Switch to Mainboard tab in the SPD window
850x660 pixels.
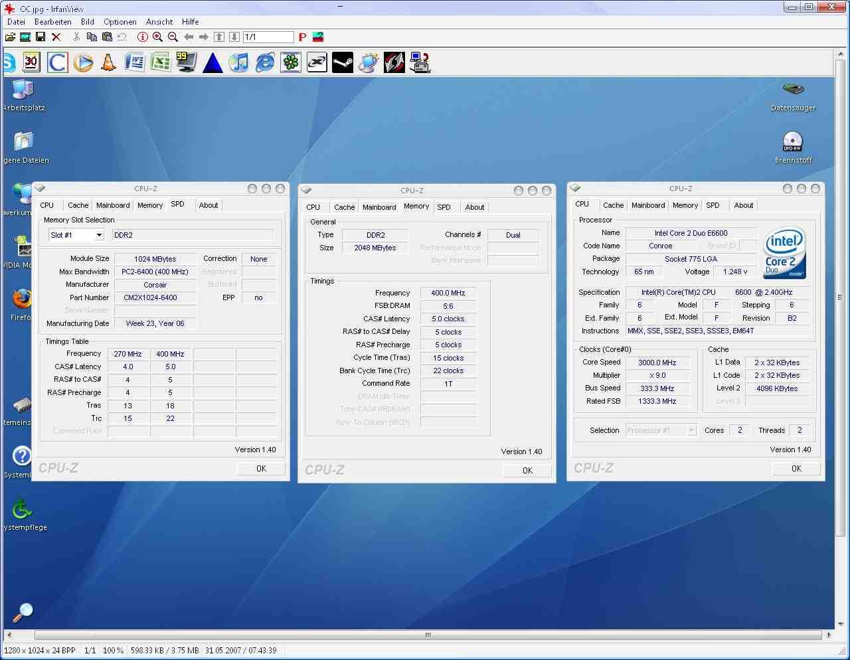[x=113, y=206]
